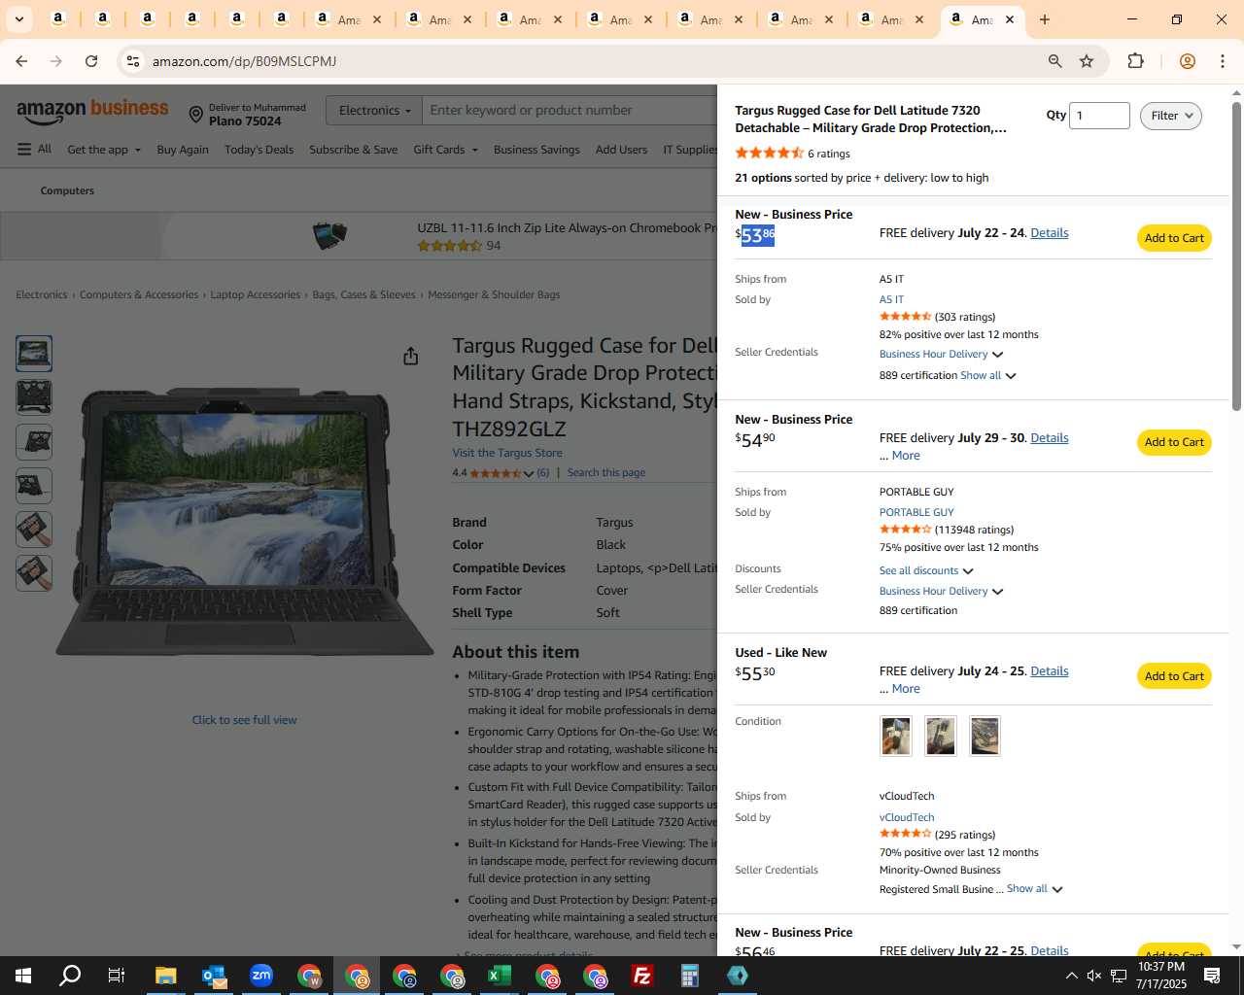
Task: Click the Qty input field
Action: pos(1099,116)
